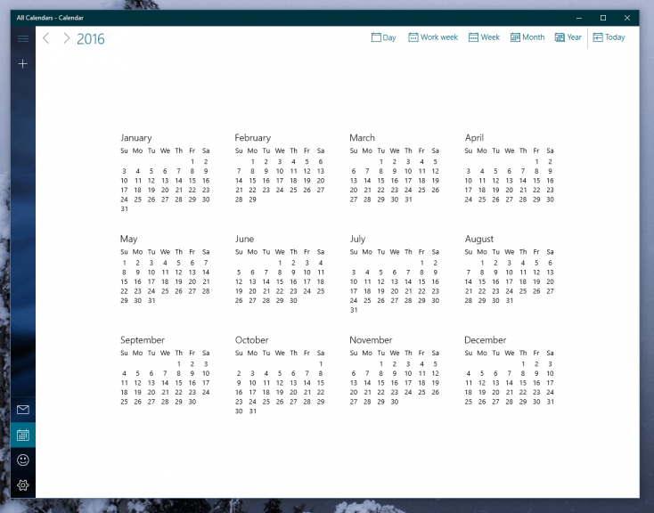Image resolution: width=654 pixels, height=513 pixels.
Task: Select October 1
Action: point(321,364)
